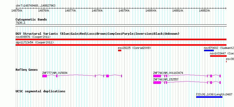Click the RefSeq Genes track title
234x107 pixels.
click(x=27, y=70)
